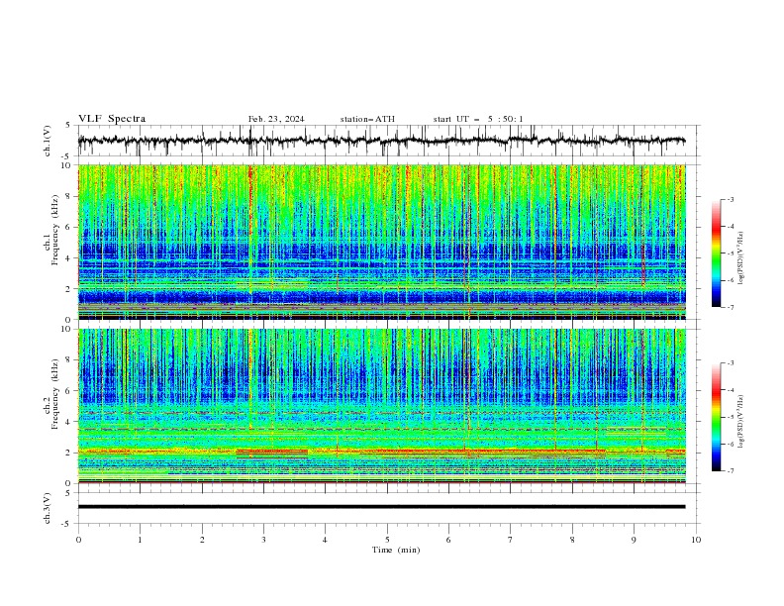Click the "station=ATH" header label

(x=367, y=119)
